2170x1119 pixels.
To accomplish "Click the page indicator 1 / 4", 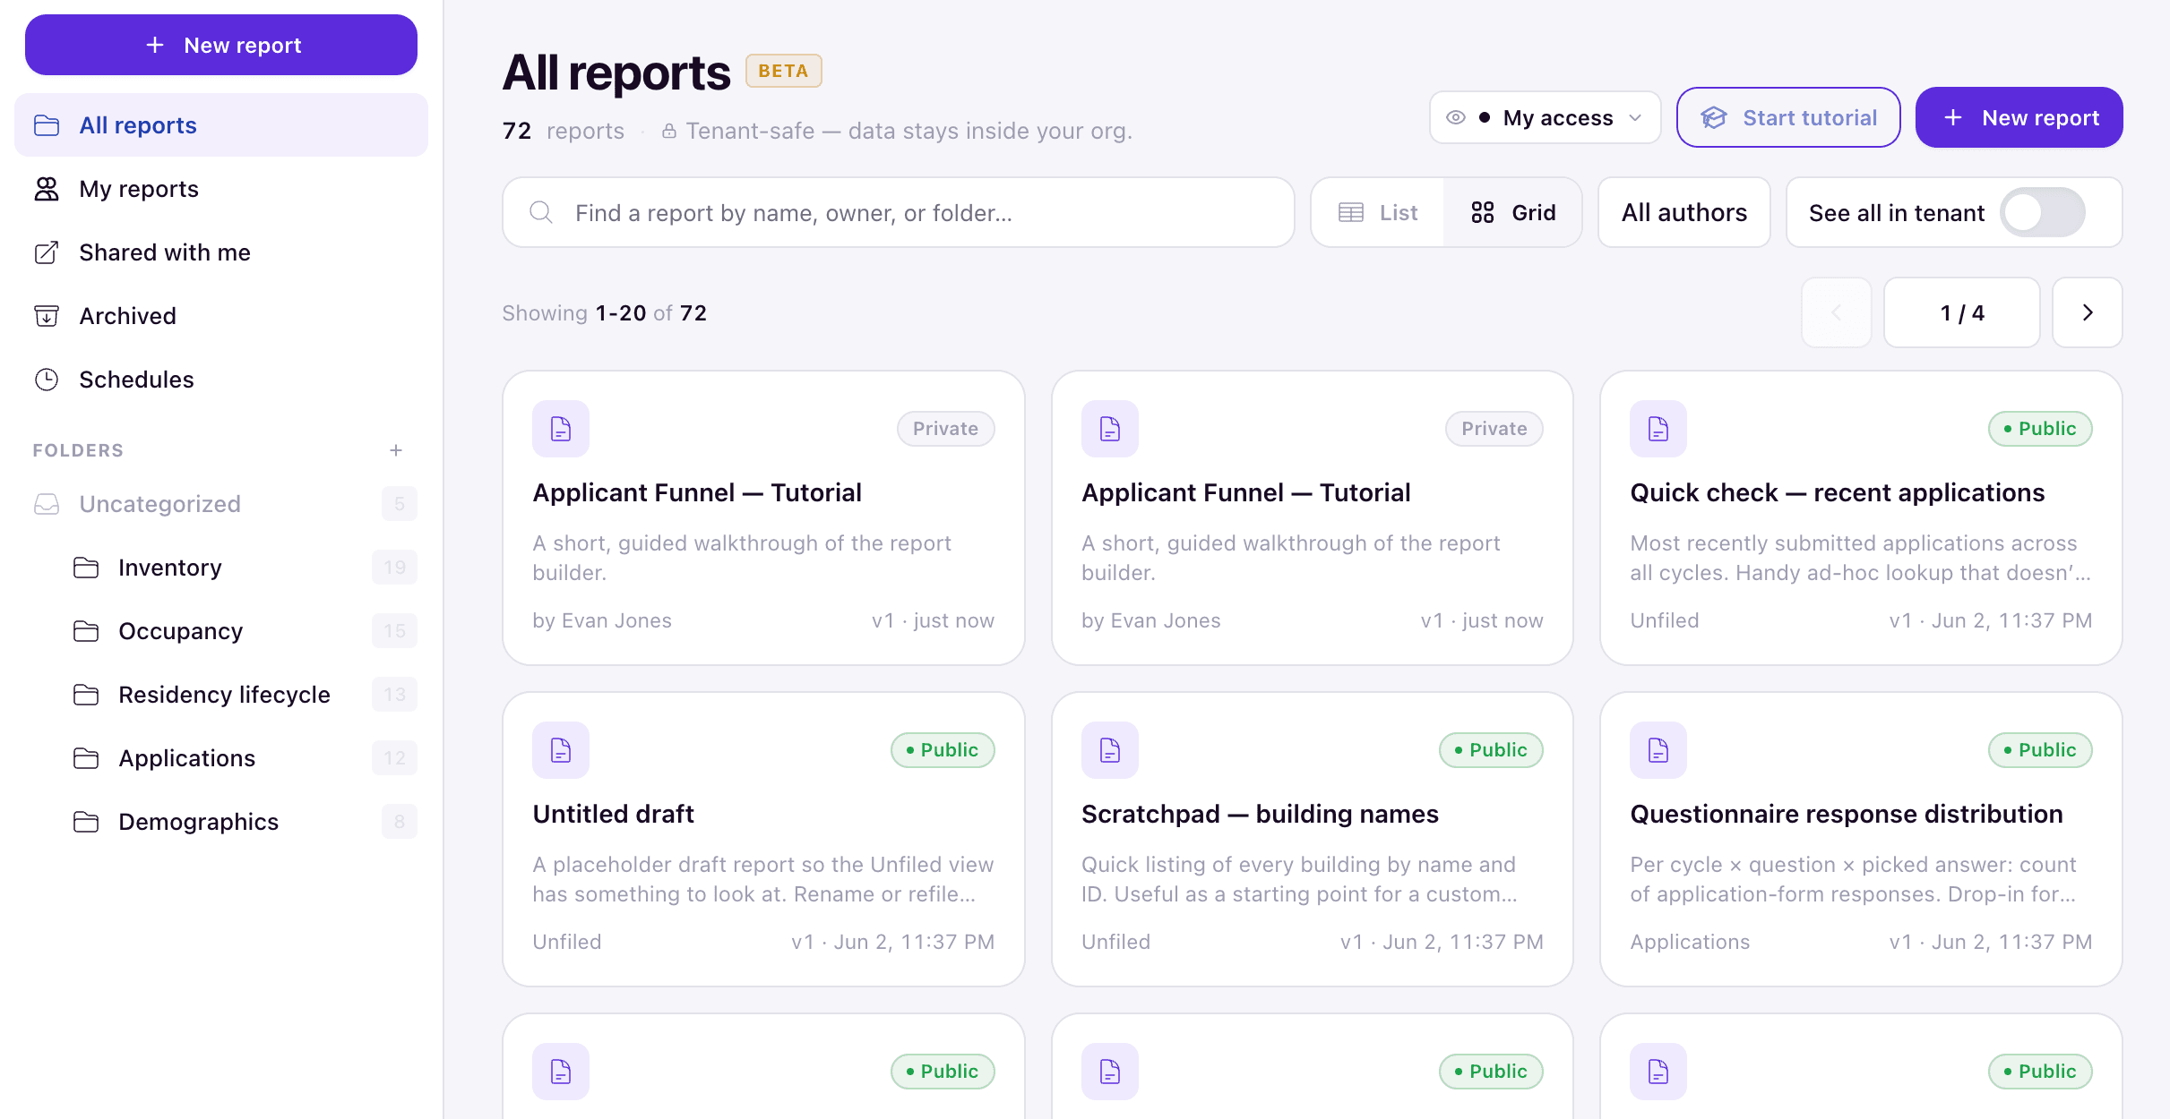I will click(1962, 312).
